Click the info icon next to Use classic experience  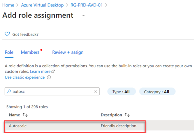pyautogui.click(x=49, y=77)
